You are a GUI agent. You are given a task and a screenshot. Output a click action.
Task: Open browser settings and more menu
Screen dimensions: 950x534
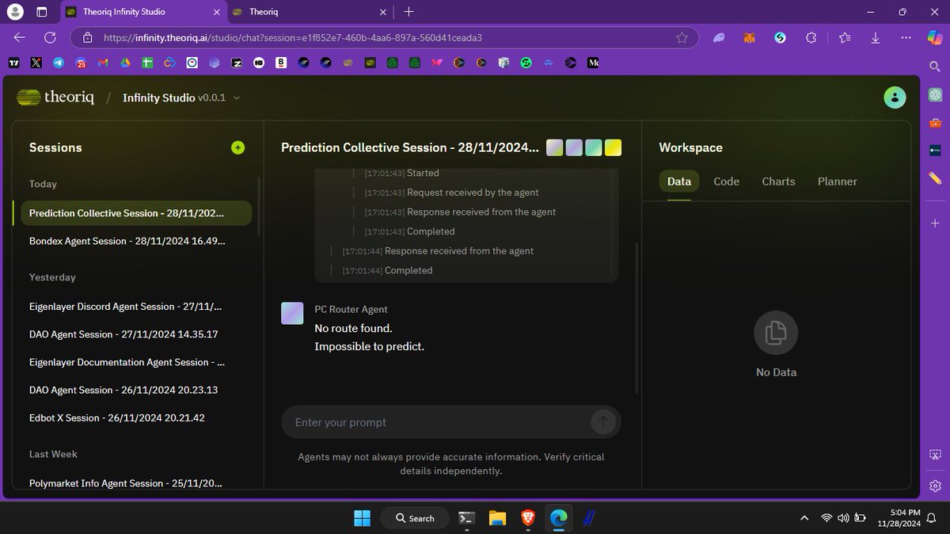[x=906, y=37]
